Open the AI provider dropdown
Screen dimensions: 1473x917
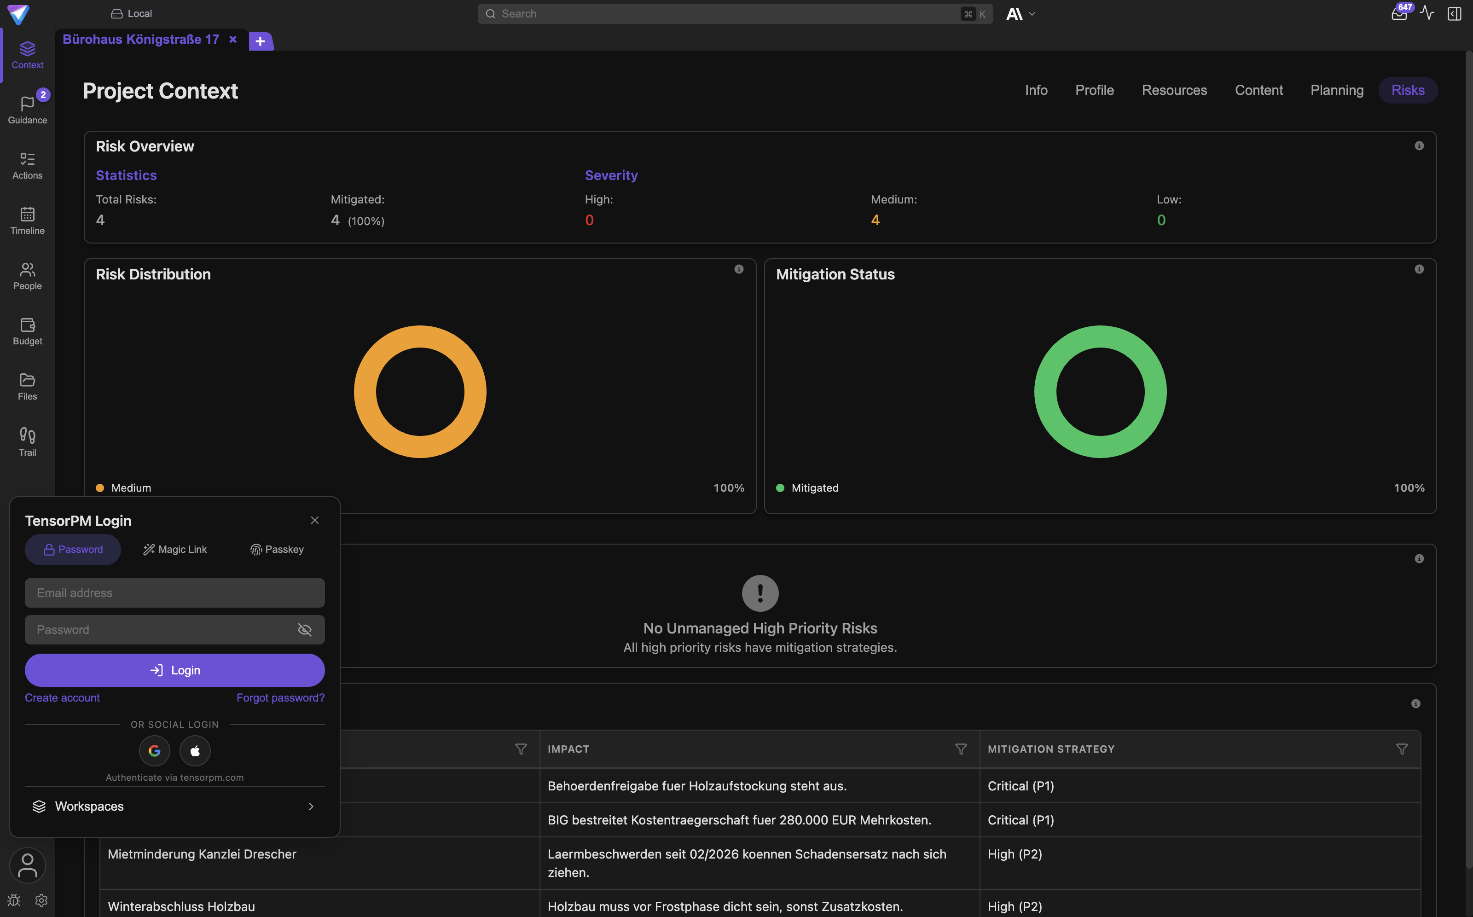[x=1021, y=14]
